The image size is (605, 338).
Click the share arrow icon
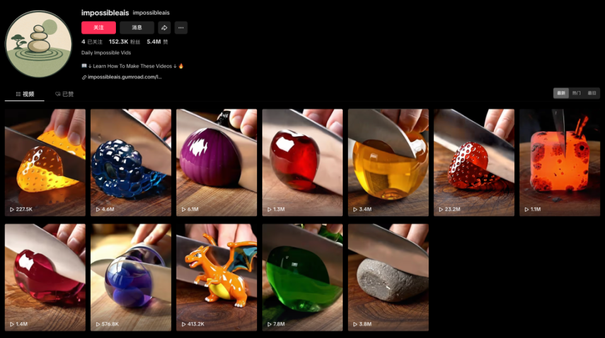[164, 28]
